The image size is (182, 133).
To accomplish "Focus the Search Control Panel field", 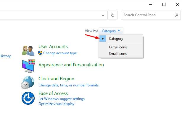I will pyautogui.click(x=151, y=15).
